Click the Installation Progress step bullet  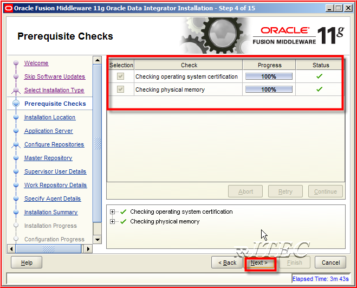pos(16,225)
